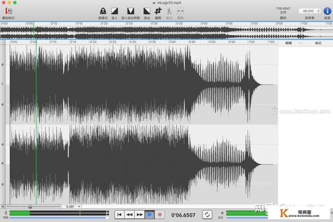
Task: Click the Split (拆分) tool icon
Action: (169, 11)
